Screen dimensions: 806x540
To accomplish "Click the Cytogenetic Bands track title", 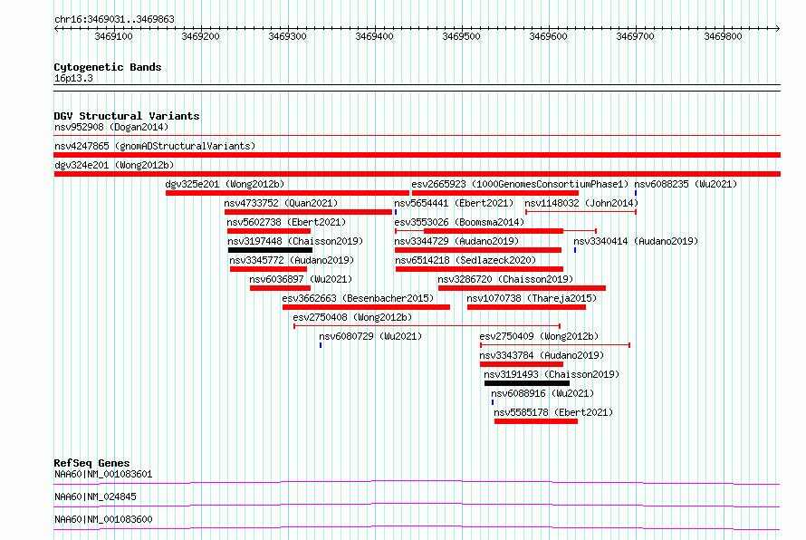I will point(108,67).
